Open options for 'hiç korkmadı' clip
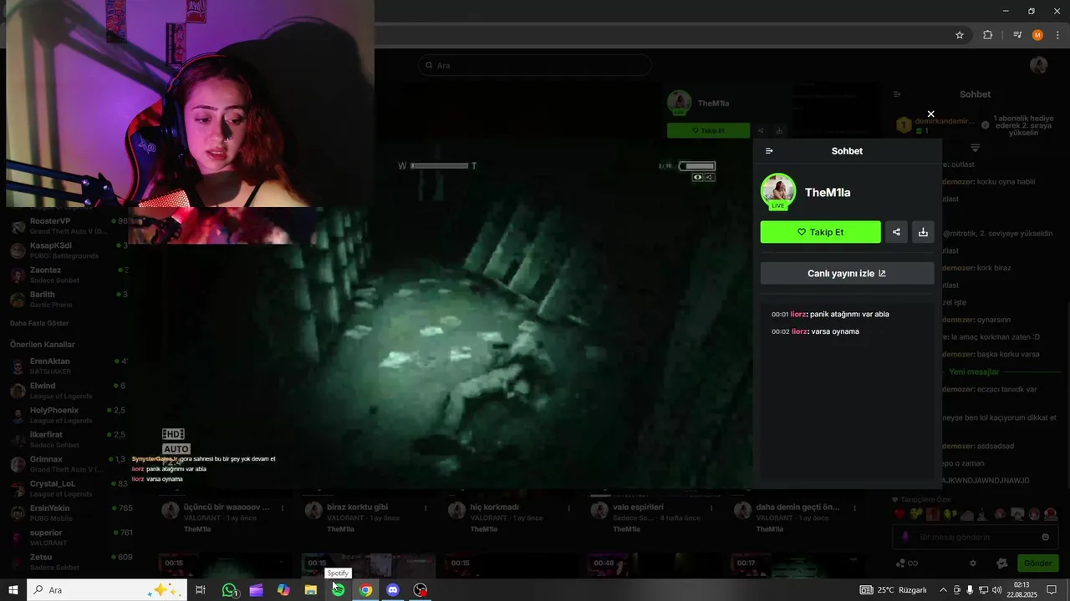Screen dimensions: 1070x601 pos(569,508)
